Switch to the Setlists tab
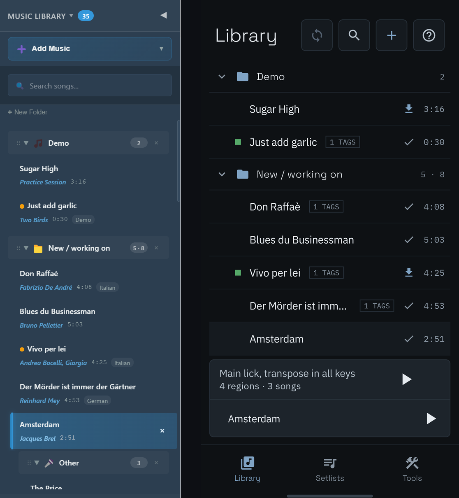This screenshot has width=459, height=498. pyautogui.click(x=330, y=469)
